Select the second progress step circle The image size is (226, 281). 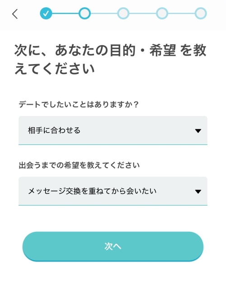(x=85, y=13)
